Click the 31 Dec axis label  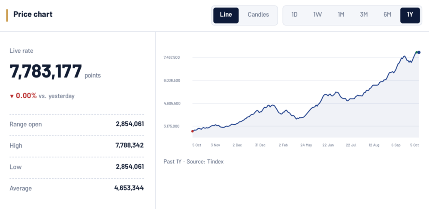pos(260,145)
